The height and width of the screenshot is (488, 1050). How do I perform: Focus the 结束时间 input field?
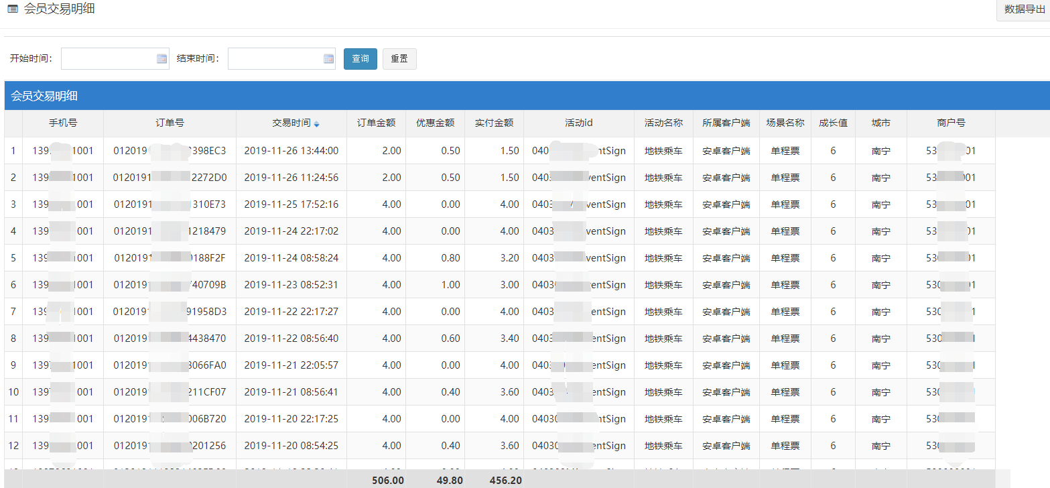coord(281,59)
